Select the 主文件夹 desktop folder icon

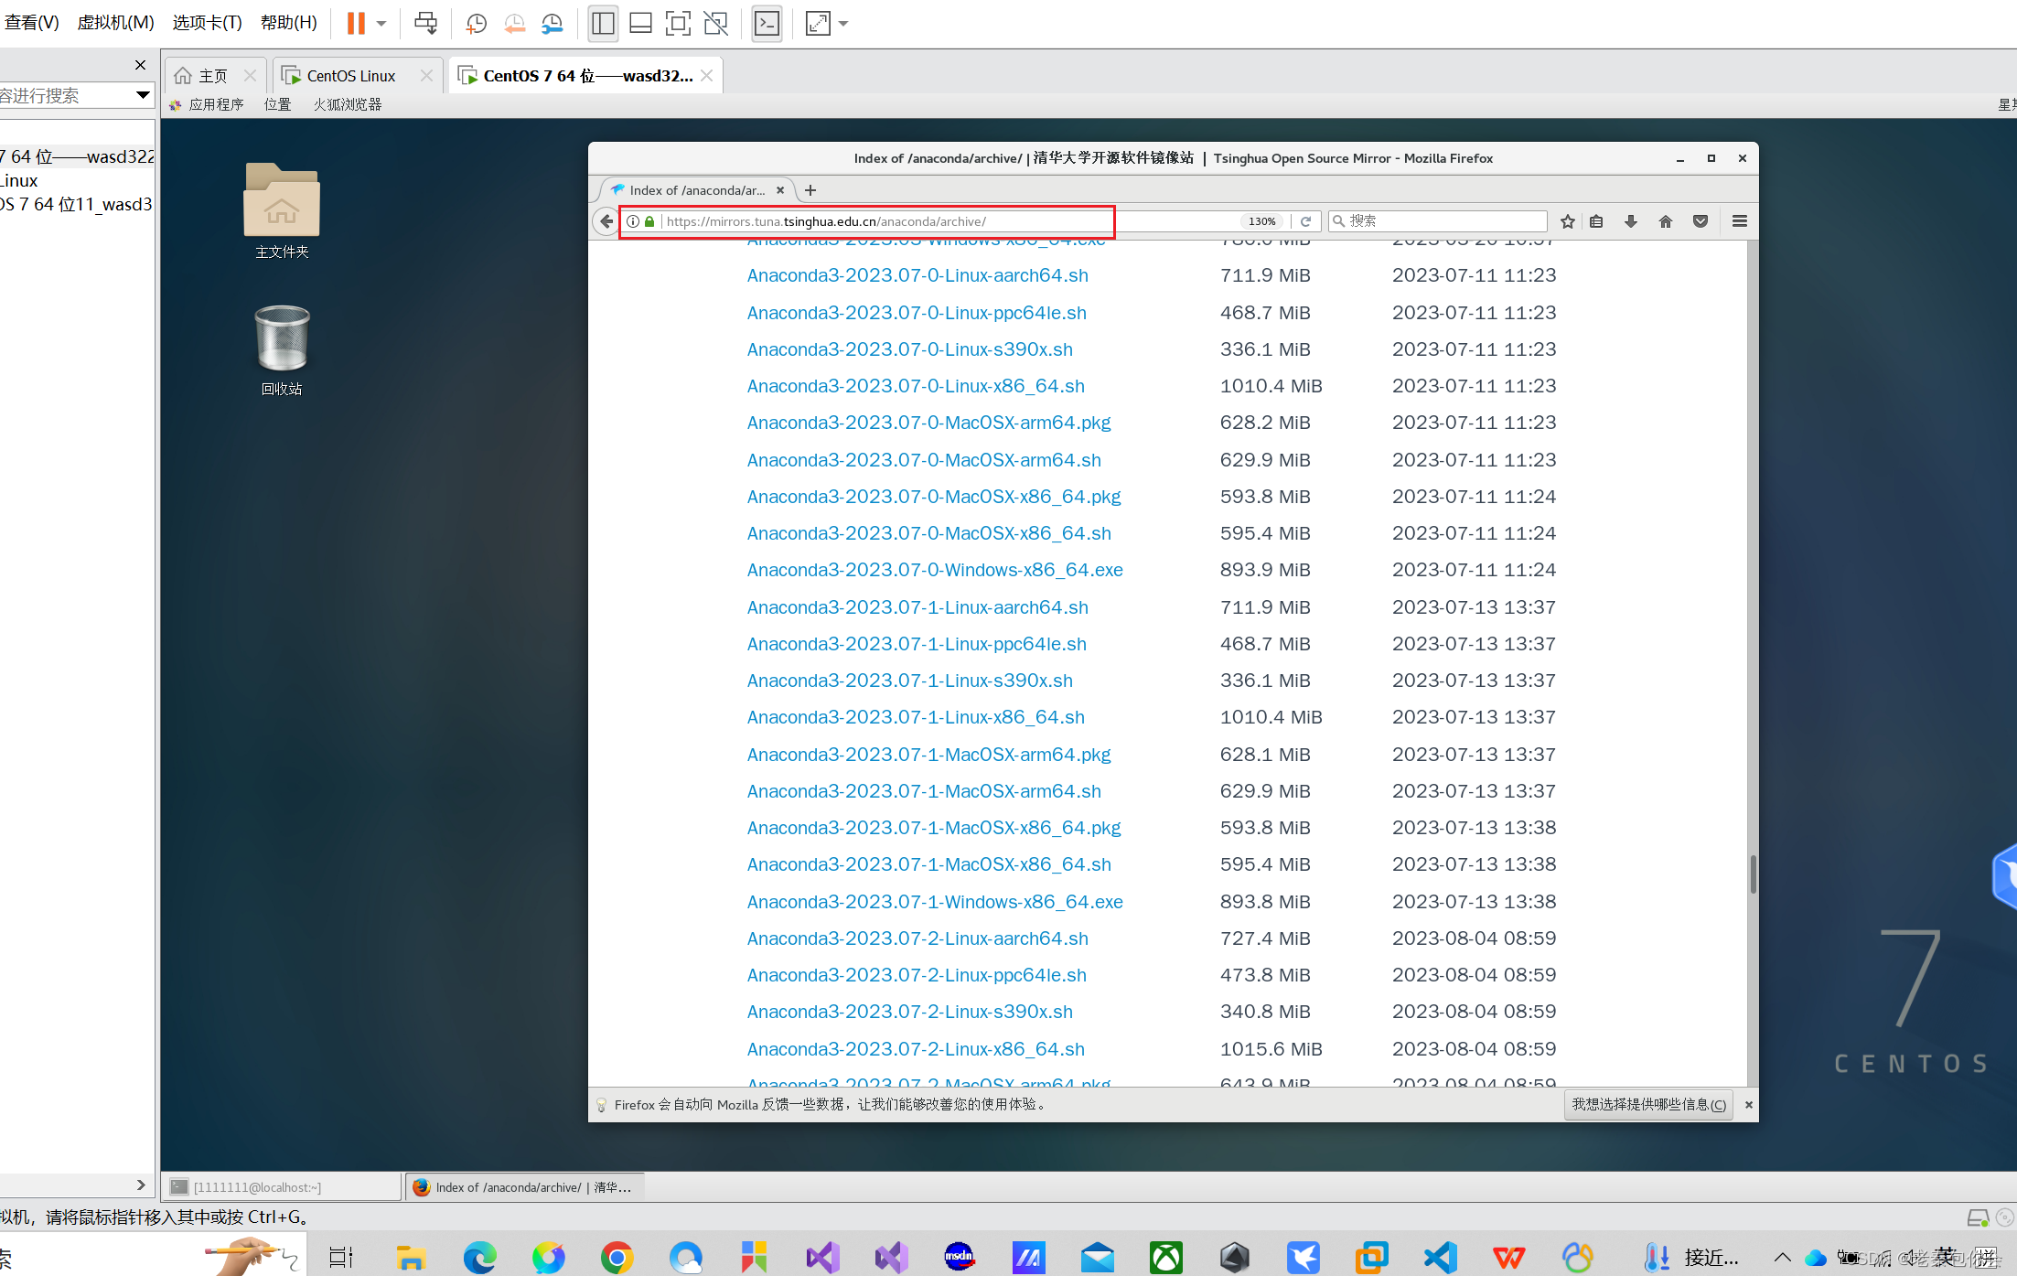(x=282, y=210)
